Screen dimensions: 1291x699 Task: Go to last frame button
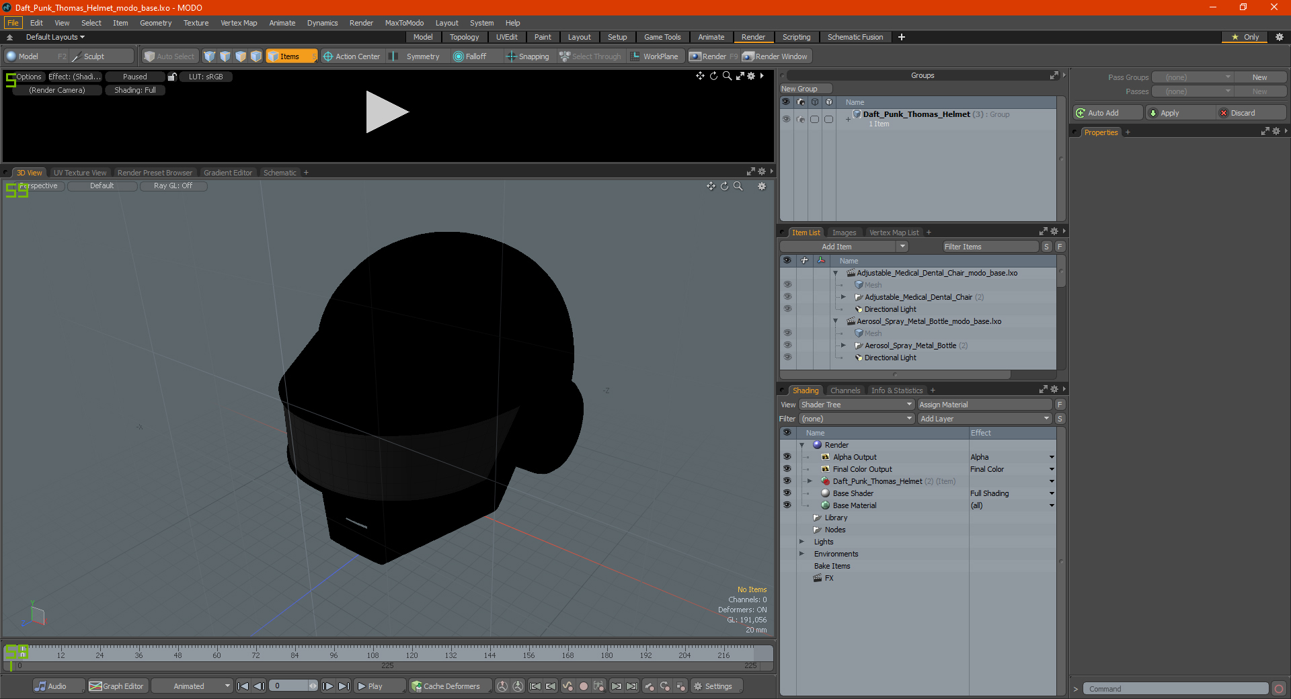pos(344,686)
